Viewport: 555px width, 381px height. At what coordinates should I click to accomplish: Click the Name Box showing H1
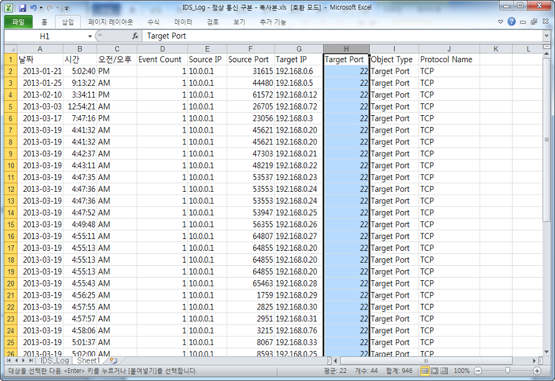pos(45,36)
